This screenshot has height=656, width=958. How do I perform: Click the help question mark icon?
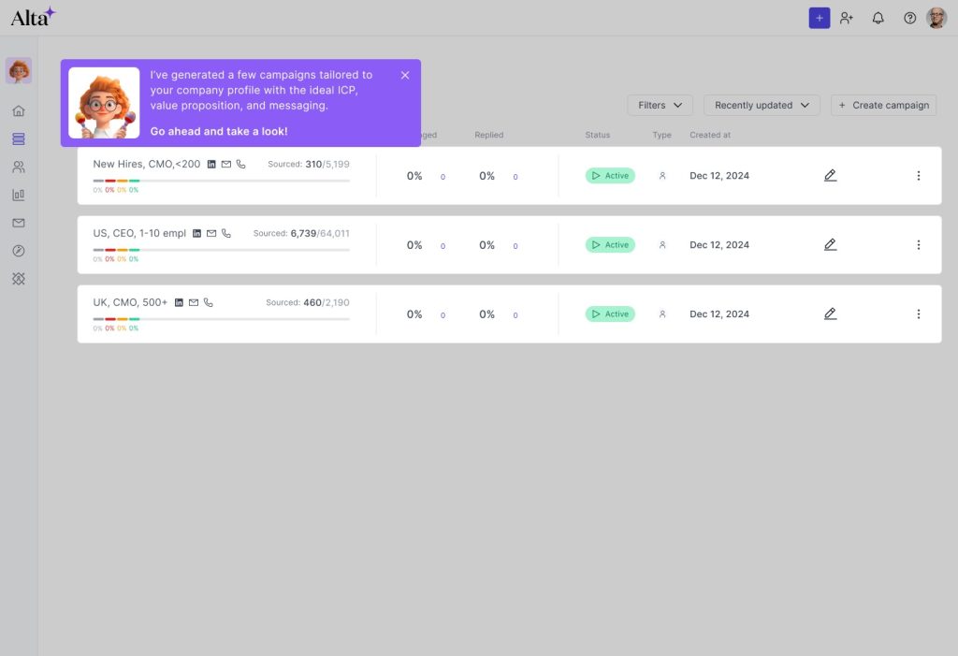click(909, 18)
